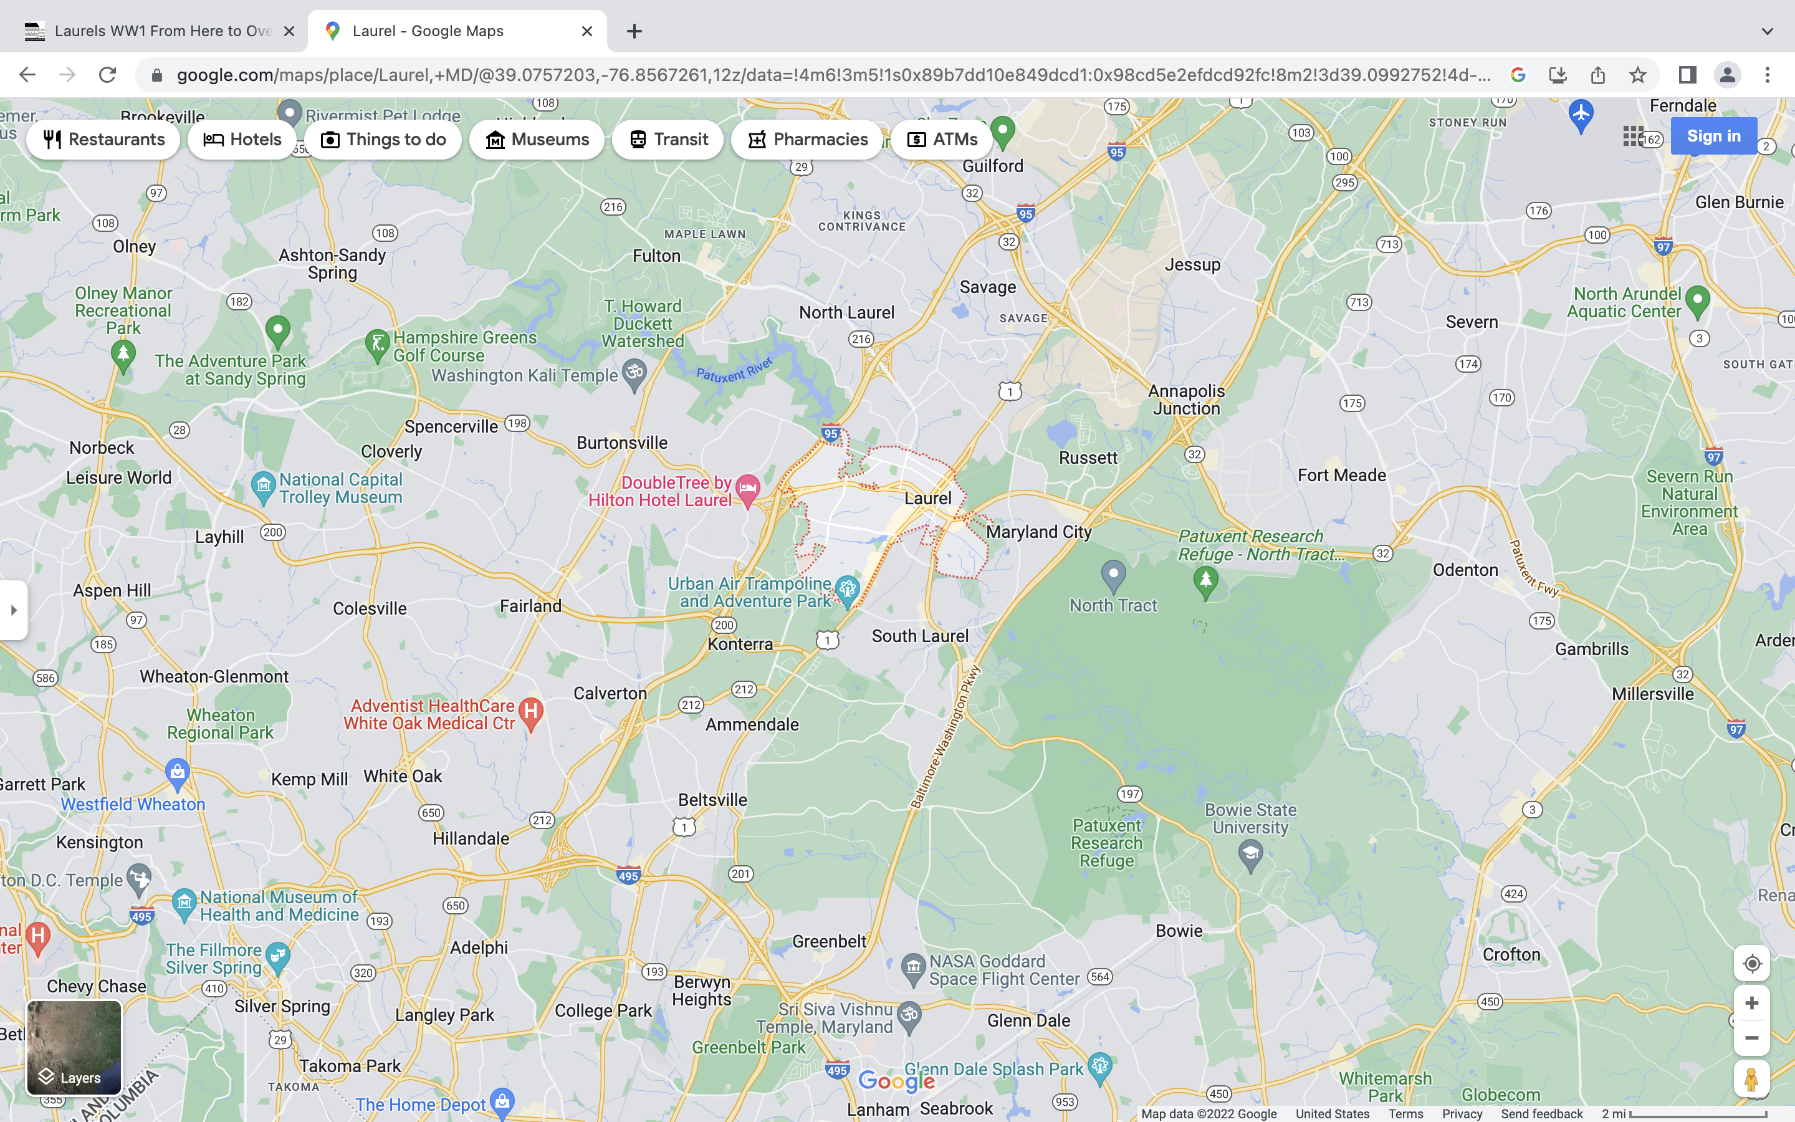
Task: Reload the Google Maps page
Action: [108, 75]
